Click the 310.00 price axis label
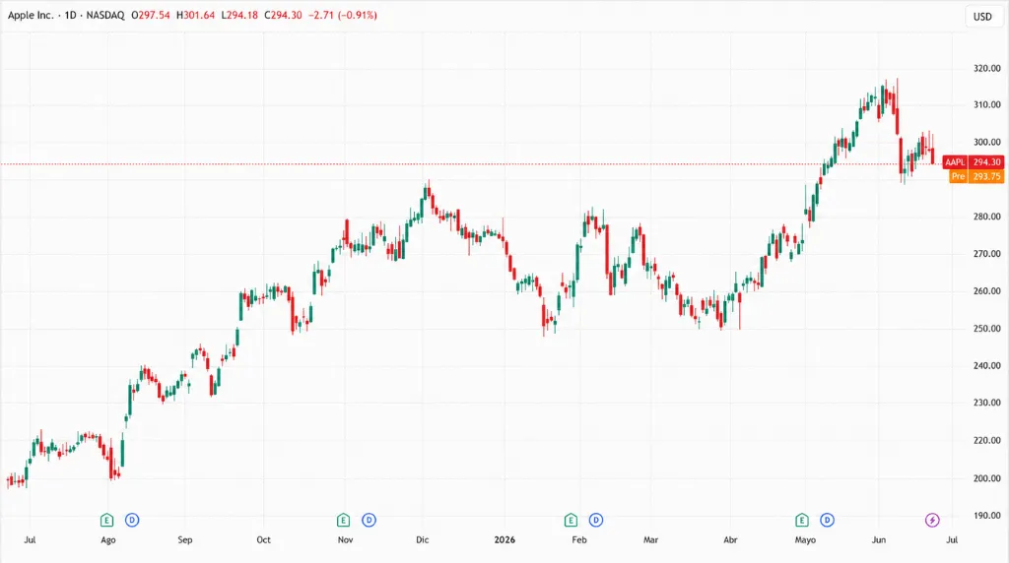 (986, 104)
